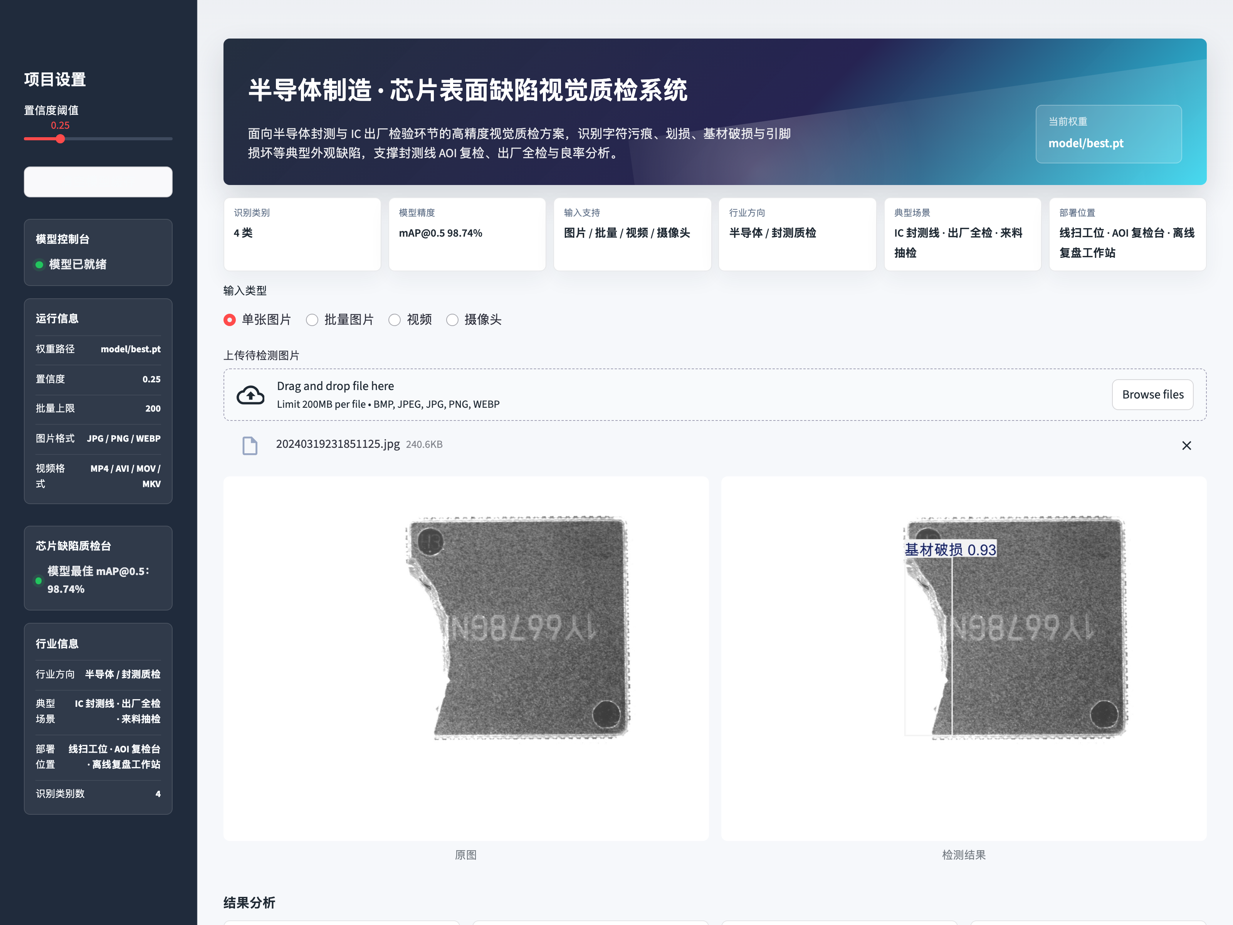
Task: Click the 部署位置 card
Action: (x=1127, y=234)
